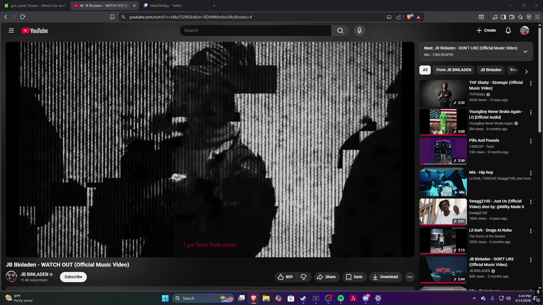Toggle the Brave sidebar panel
Viewport: 543px width, 305px height.
coord(503,17)
